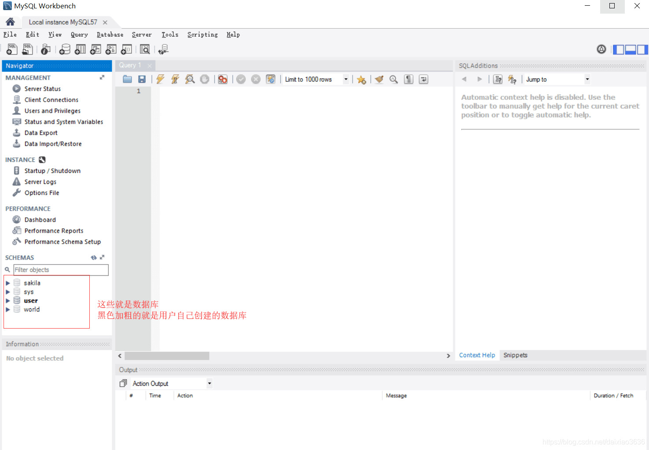Close the Query 1 editor tab

click(150, 66)
